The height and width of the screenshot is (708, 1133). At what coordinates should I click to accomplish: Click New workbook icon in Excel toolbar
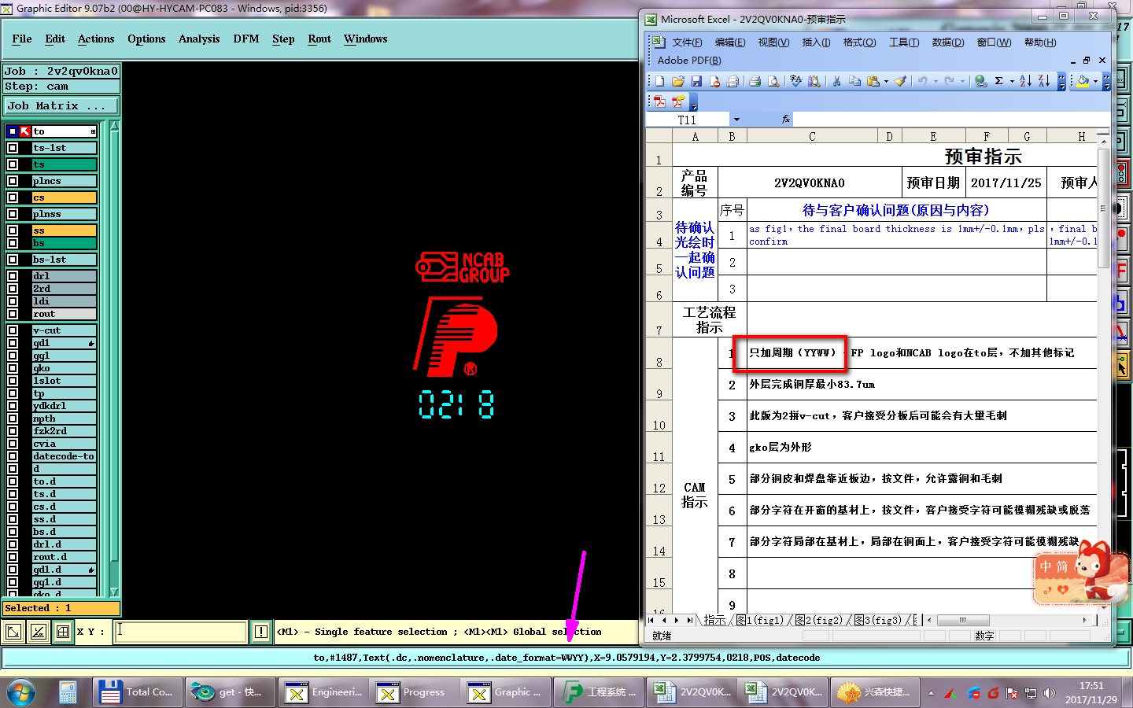pyautogui.click(x=659, y=81)
